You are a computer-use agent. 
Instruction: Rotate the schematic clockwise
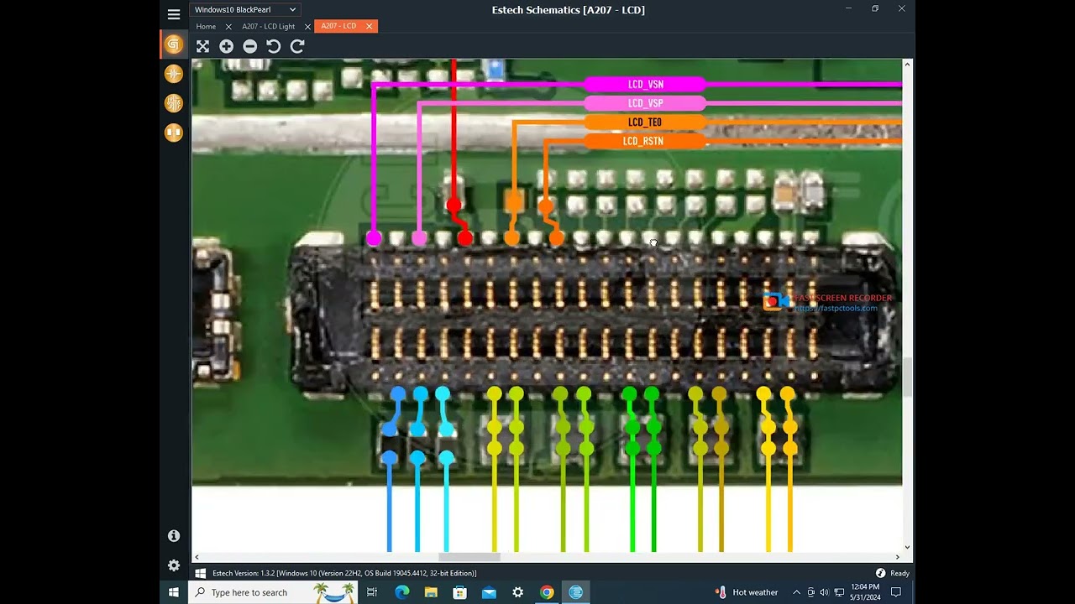[x=297, y=47]
